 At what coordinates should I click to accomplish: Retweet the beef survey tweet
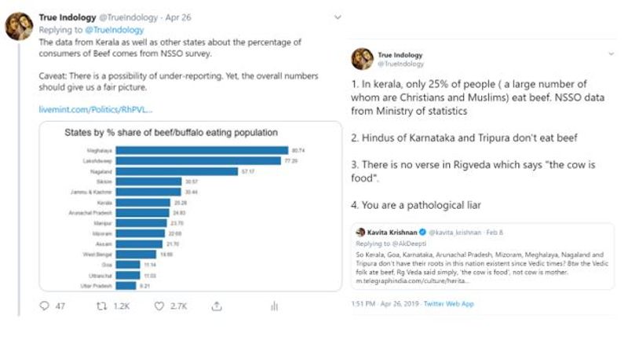(x=101, y=306)
